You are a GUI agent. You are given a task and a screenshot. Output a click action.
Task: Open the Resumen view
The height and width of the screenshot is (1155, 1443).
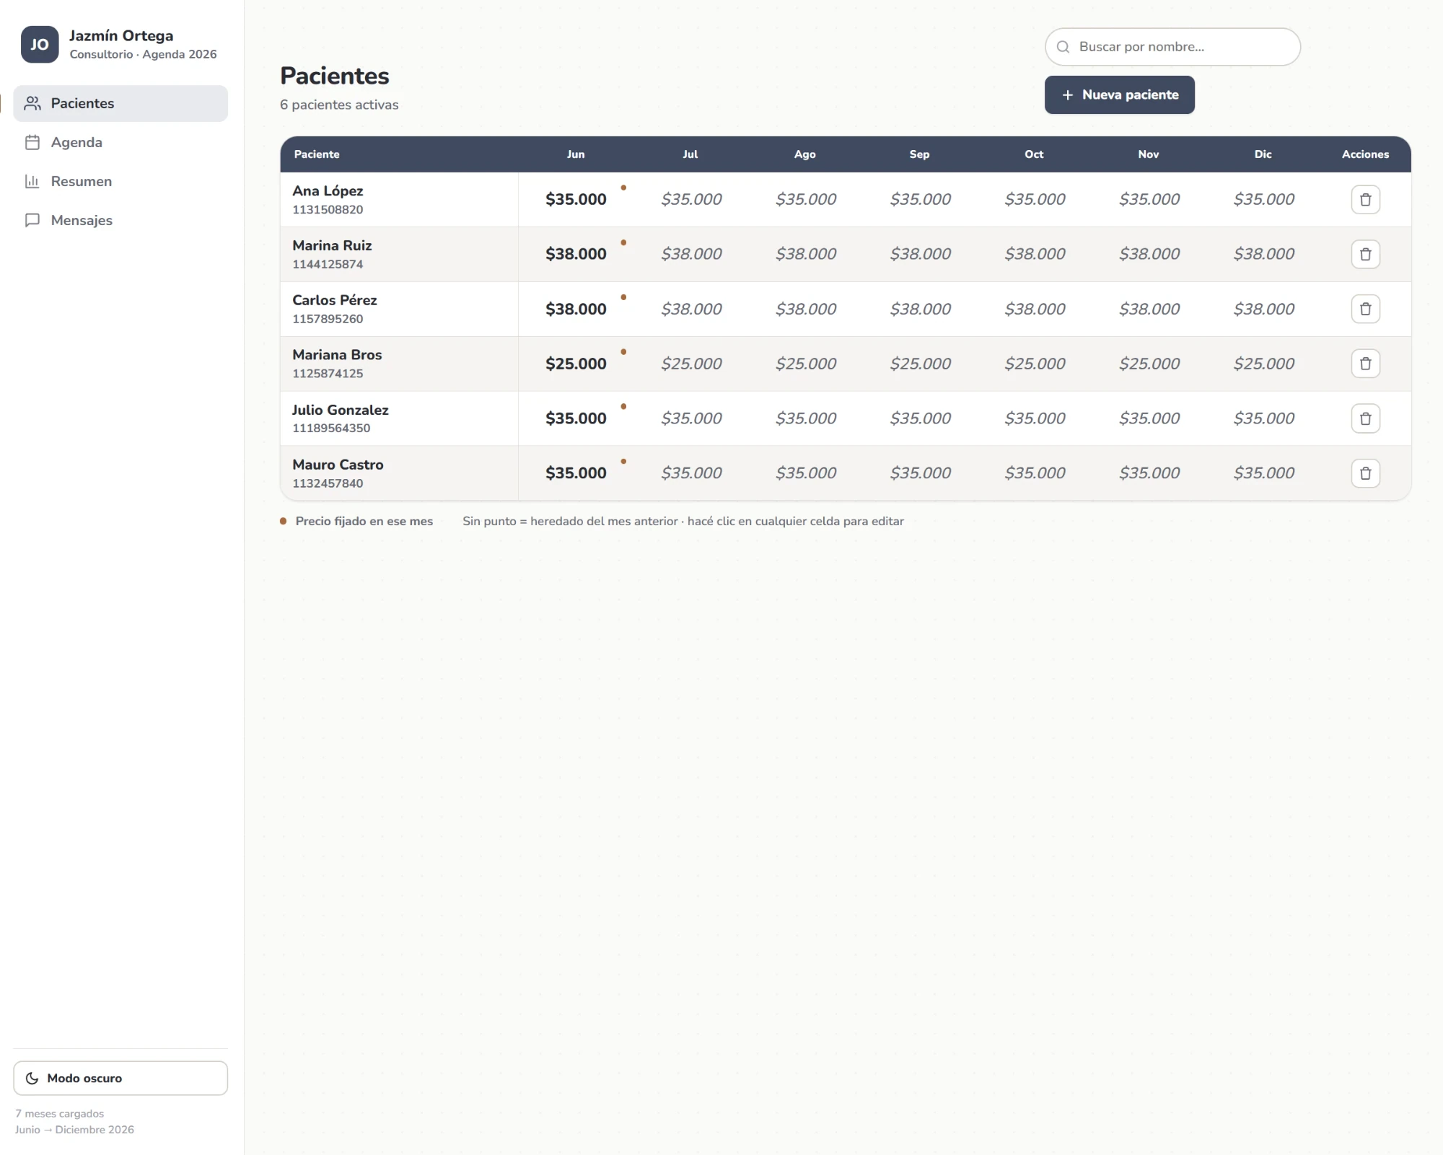click(x=120, y=181)
